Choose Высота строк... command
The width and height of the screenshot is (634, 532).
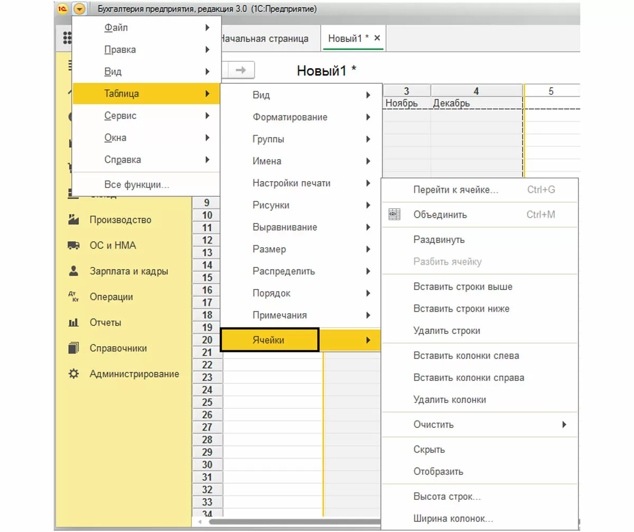point(480,497)
